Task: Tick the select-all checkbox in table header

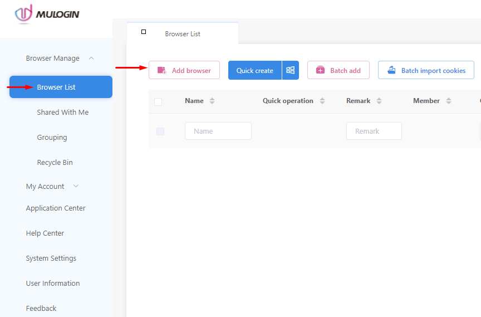Action: pos(158,101)
